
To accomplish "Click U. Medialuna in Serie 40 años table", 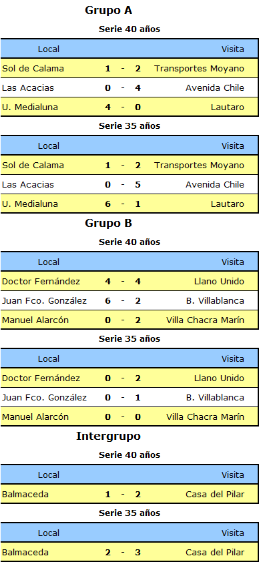I will 30,107.
